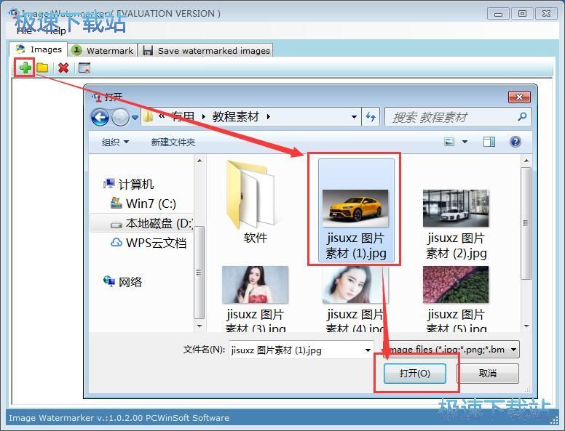Select yellow car thumbnail jisuxz 图片素材 (1).jpg
The image size is (565, 431).
[355, 209]
